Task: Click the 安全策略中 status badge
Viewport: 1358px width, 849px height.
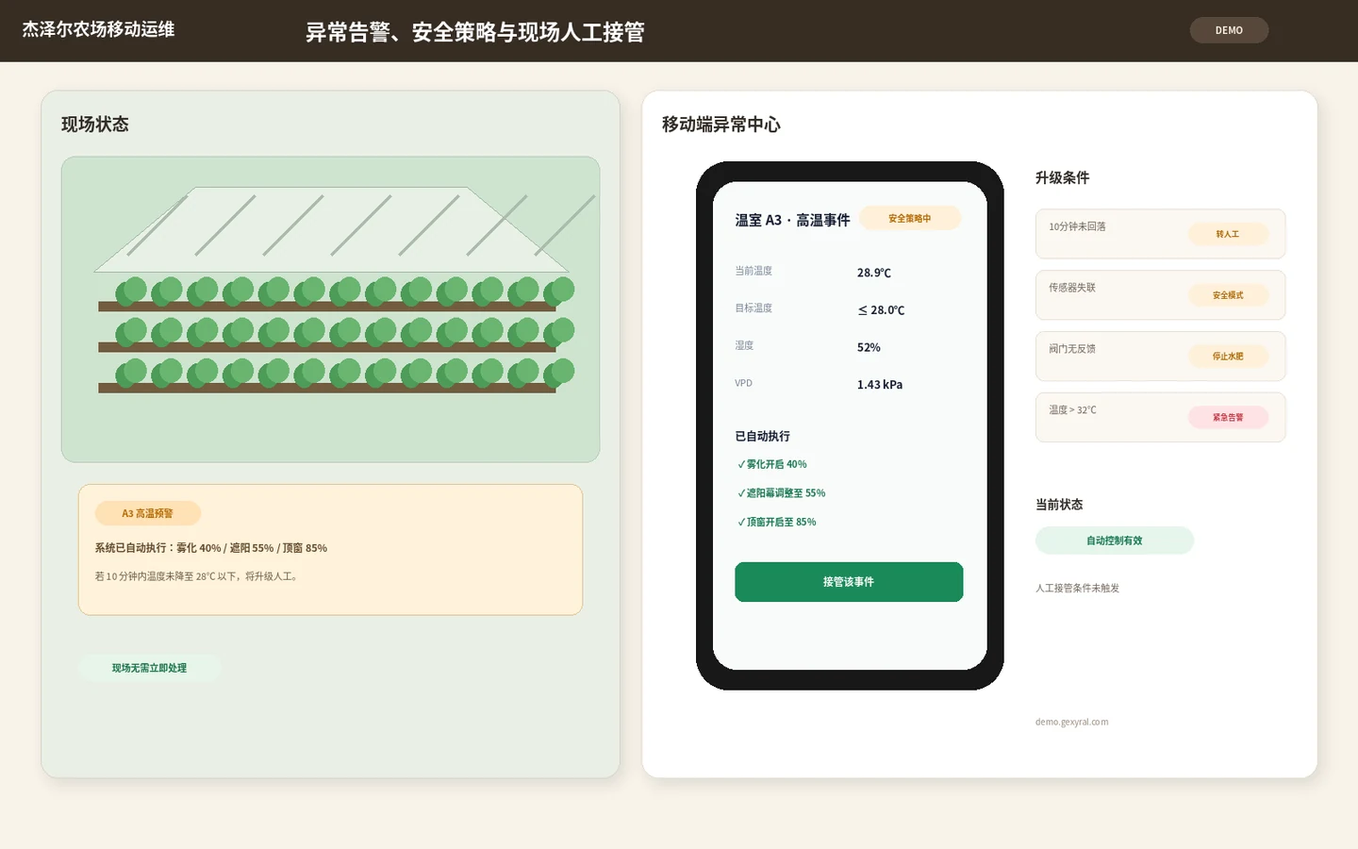Action: [x=909, y=219]
